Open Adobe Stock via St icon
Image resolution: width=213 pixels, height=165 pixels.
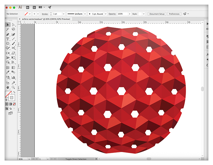click(34, 8)
